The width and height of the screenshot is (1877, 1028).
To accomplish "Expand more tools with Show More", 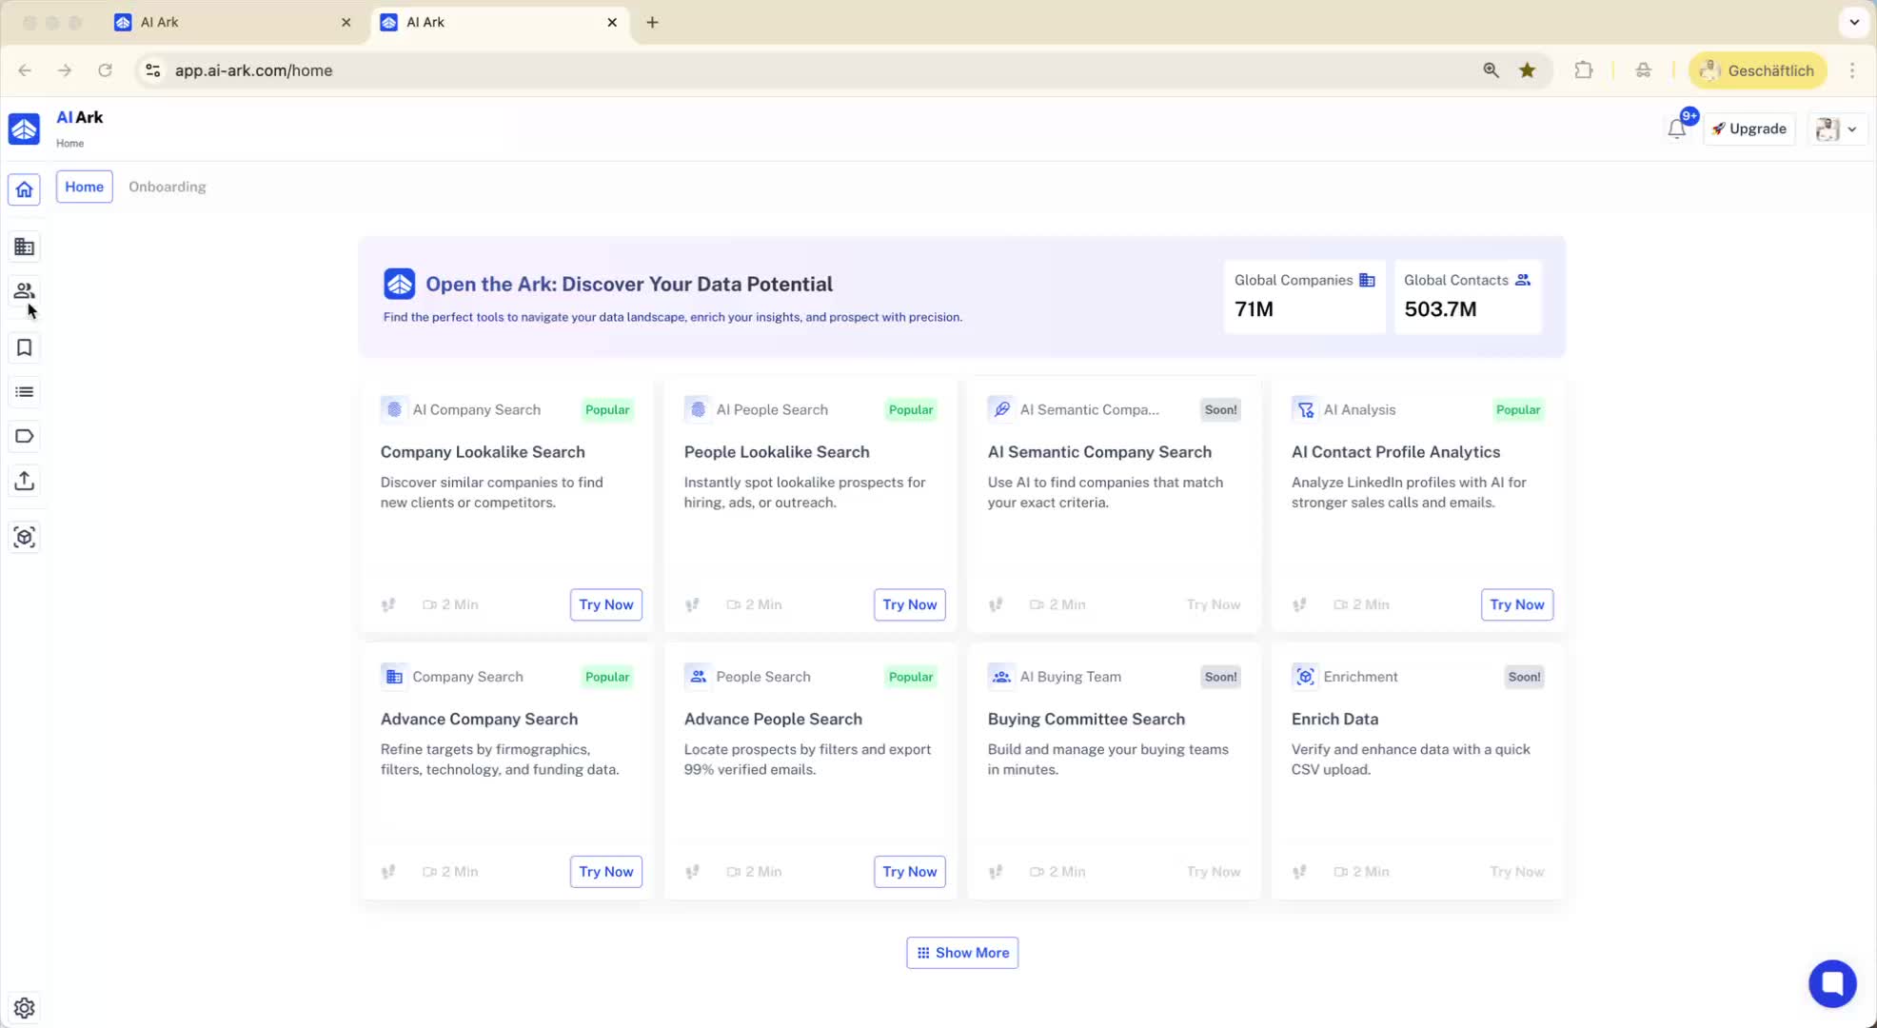I will pyautogui.click(x=961, y=953).
